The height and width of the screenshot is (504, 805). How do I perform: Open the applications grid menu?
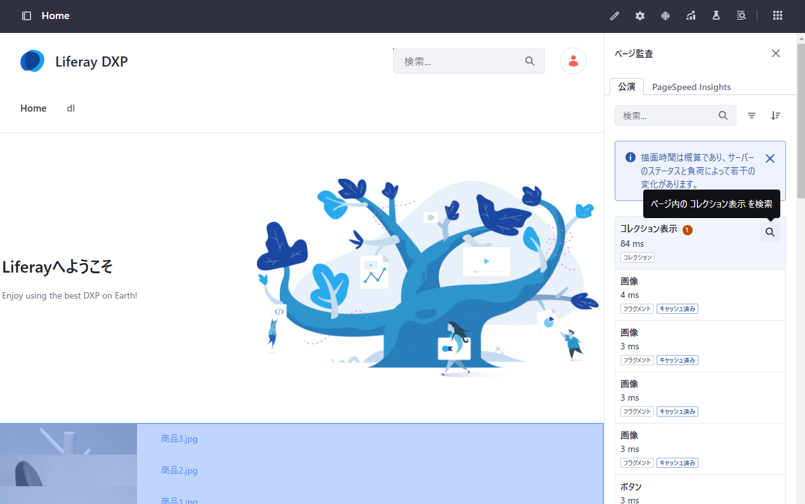(778, 16)
